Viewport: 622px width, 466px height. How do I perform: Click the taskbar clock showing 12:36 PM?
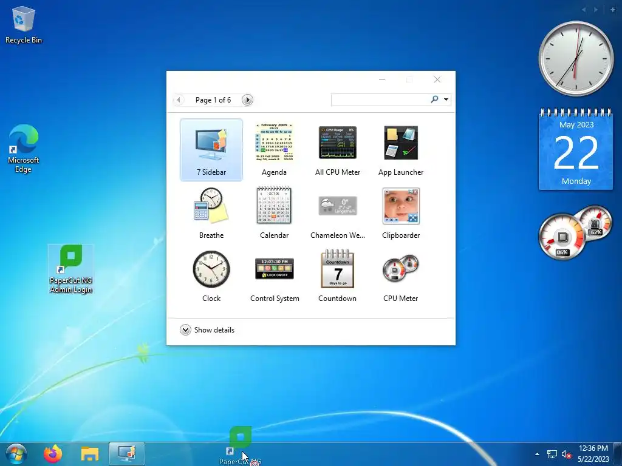coord(593,454)
